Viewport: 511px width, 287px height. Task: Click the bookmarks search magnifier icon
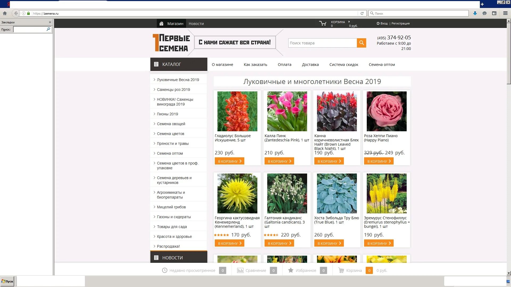(48, 29)
